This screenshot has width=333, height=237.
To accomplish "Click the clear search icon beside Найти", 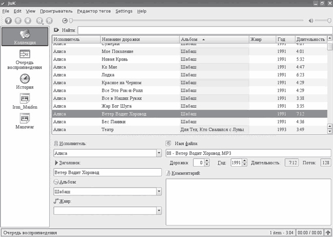I will click(x=56, y=30).
